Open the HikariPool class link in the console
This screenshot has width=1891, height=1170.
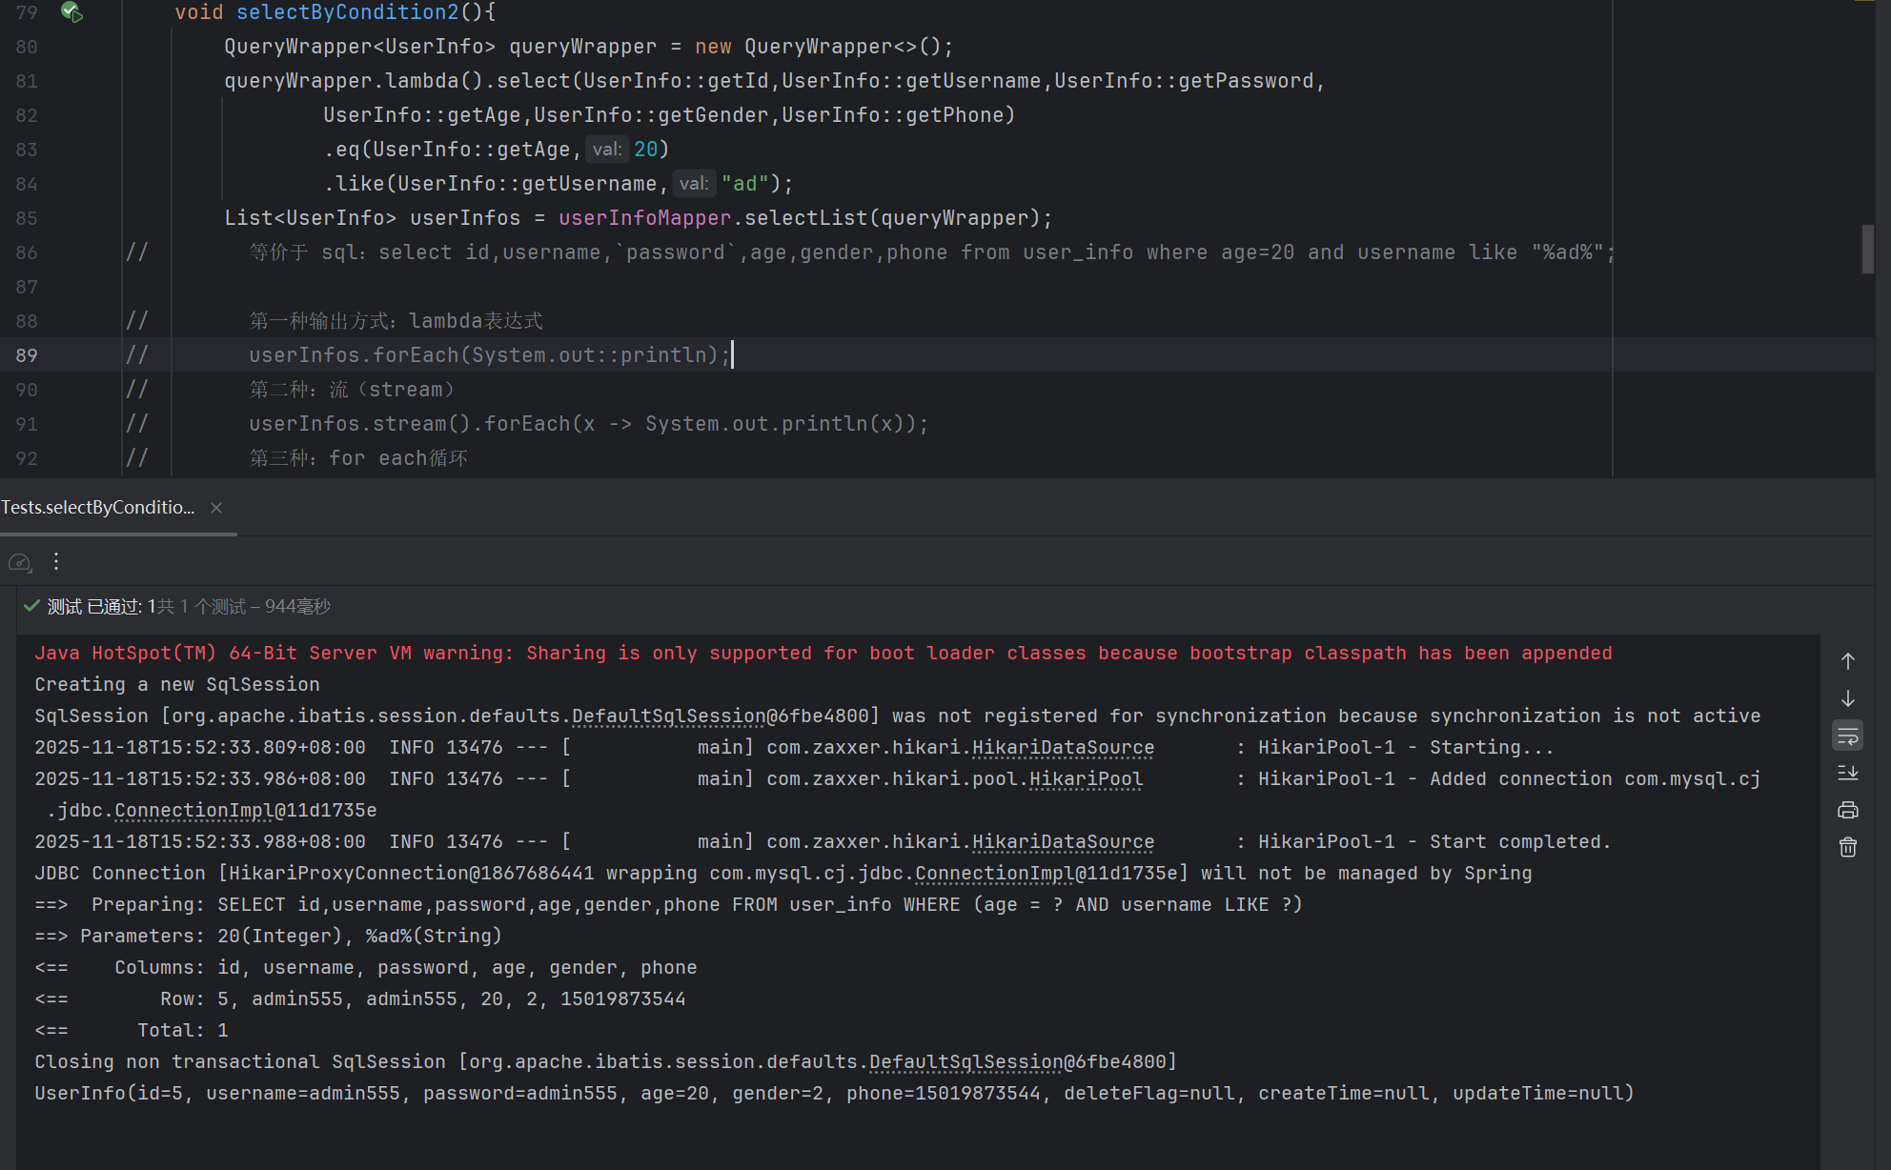coord(1085,778)
